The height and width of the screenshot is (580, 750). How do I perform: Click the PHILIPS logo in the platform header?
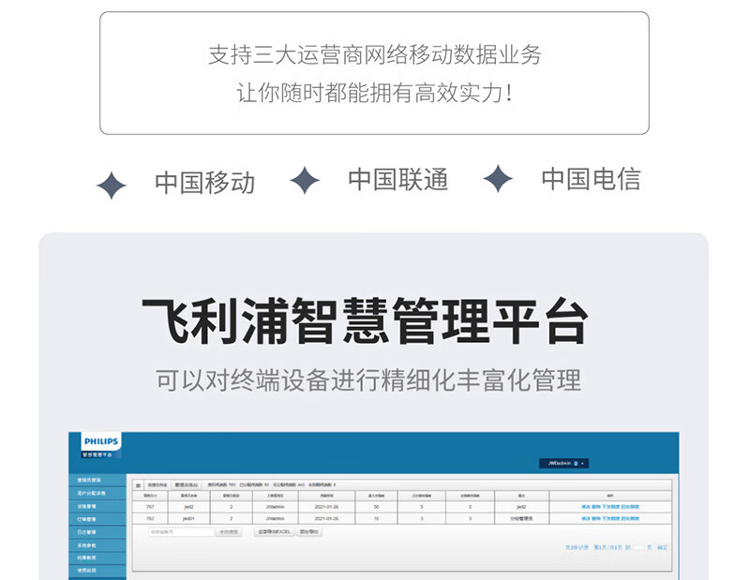click(x=101, y=441)
